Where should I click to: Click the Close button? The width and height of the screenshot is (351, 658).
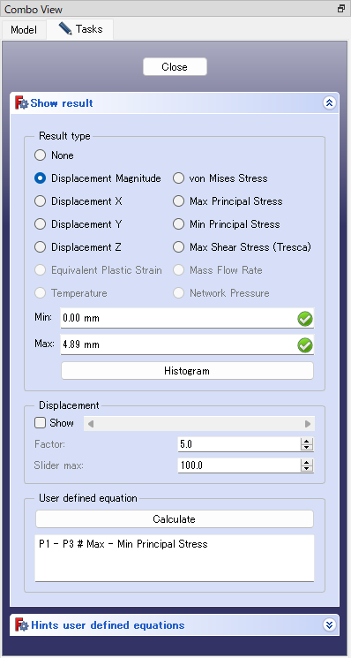(175, 67)
